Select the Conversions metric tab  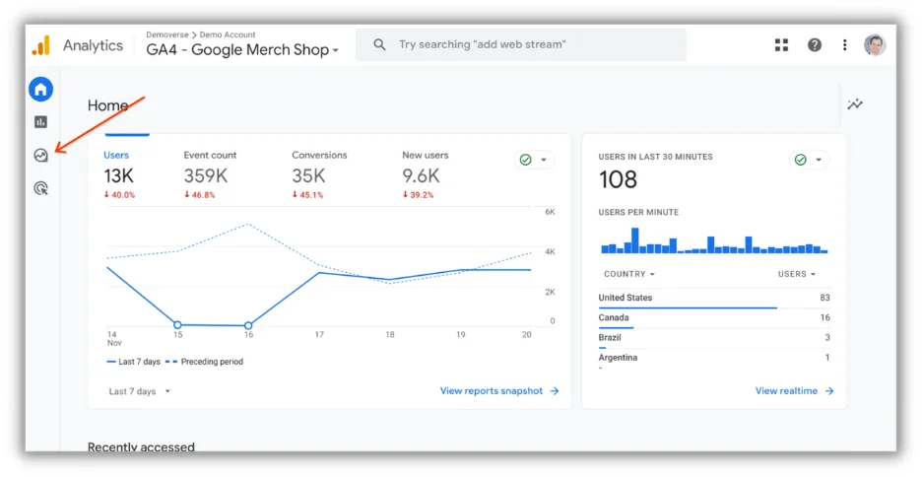(319, 174)
